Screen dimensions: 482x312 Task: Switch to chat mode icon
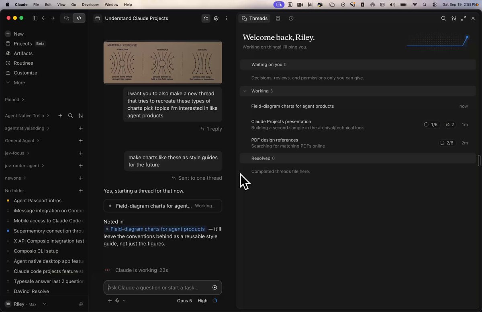tap(67, 18)
